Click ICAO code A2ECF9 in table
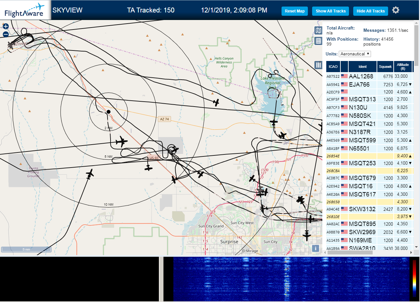The width and height of the screenshot is (420, 302). [333, 92]
